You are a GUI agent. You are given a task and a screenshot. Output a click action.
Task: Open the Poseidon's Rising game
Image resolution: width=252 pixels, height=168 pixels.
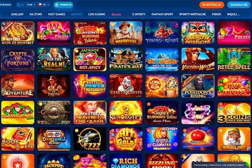[x=198, y=86]
